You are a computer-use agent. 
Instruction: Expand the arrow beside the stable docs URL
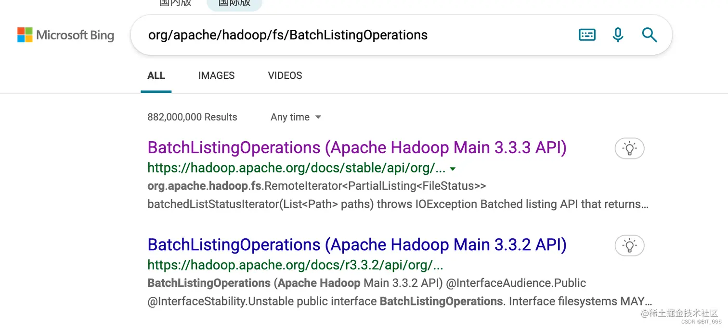452,169
